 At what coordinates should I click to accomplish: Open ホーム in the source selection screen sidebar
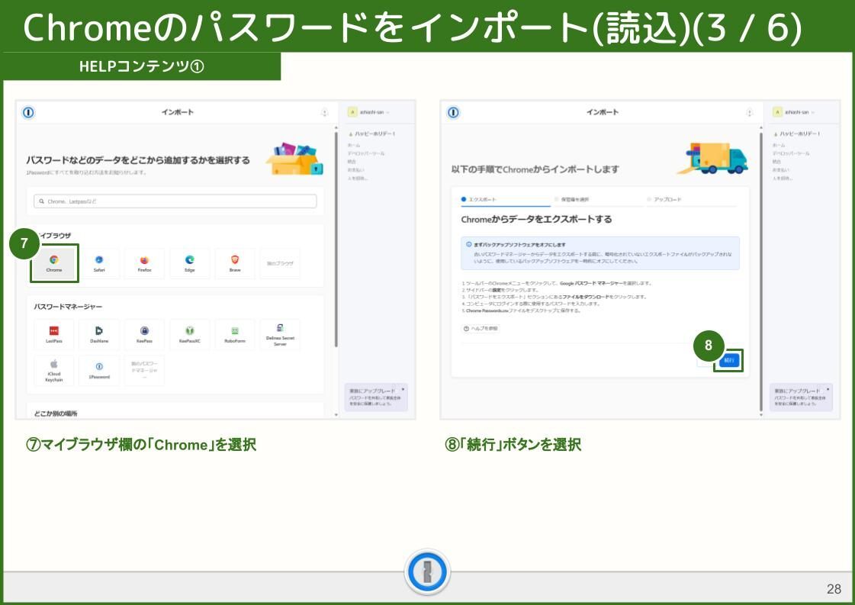point(354,146)
